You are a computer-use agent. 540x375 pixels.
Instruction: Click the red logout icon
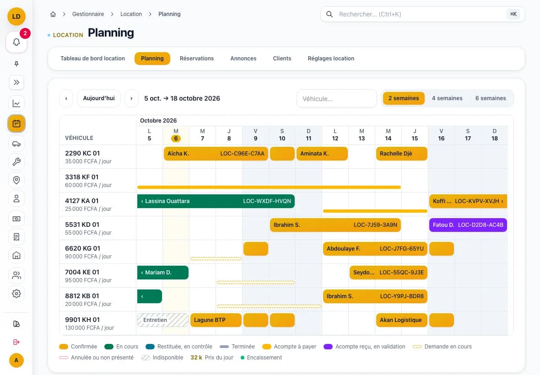pos(16,342)
